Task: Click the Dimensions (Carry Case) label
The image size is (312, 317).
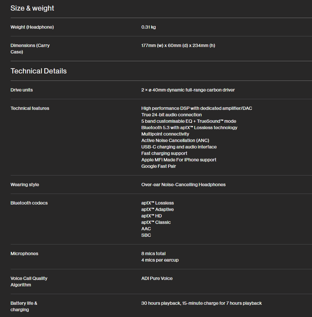Action: [30, 49]
